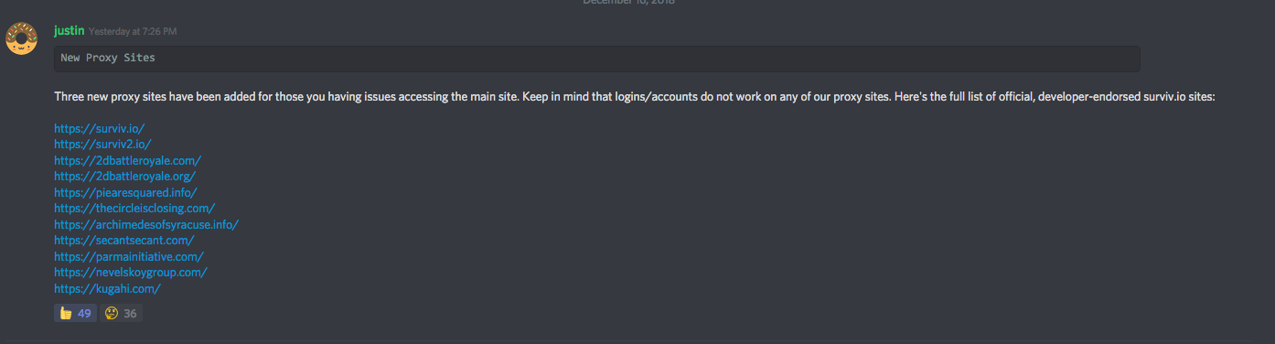Follow the secantsecant.com link

[124, 241]
